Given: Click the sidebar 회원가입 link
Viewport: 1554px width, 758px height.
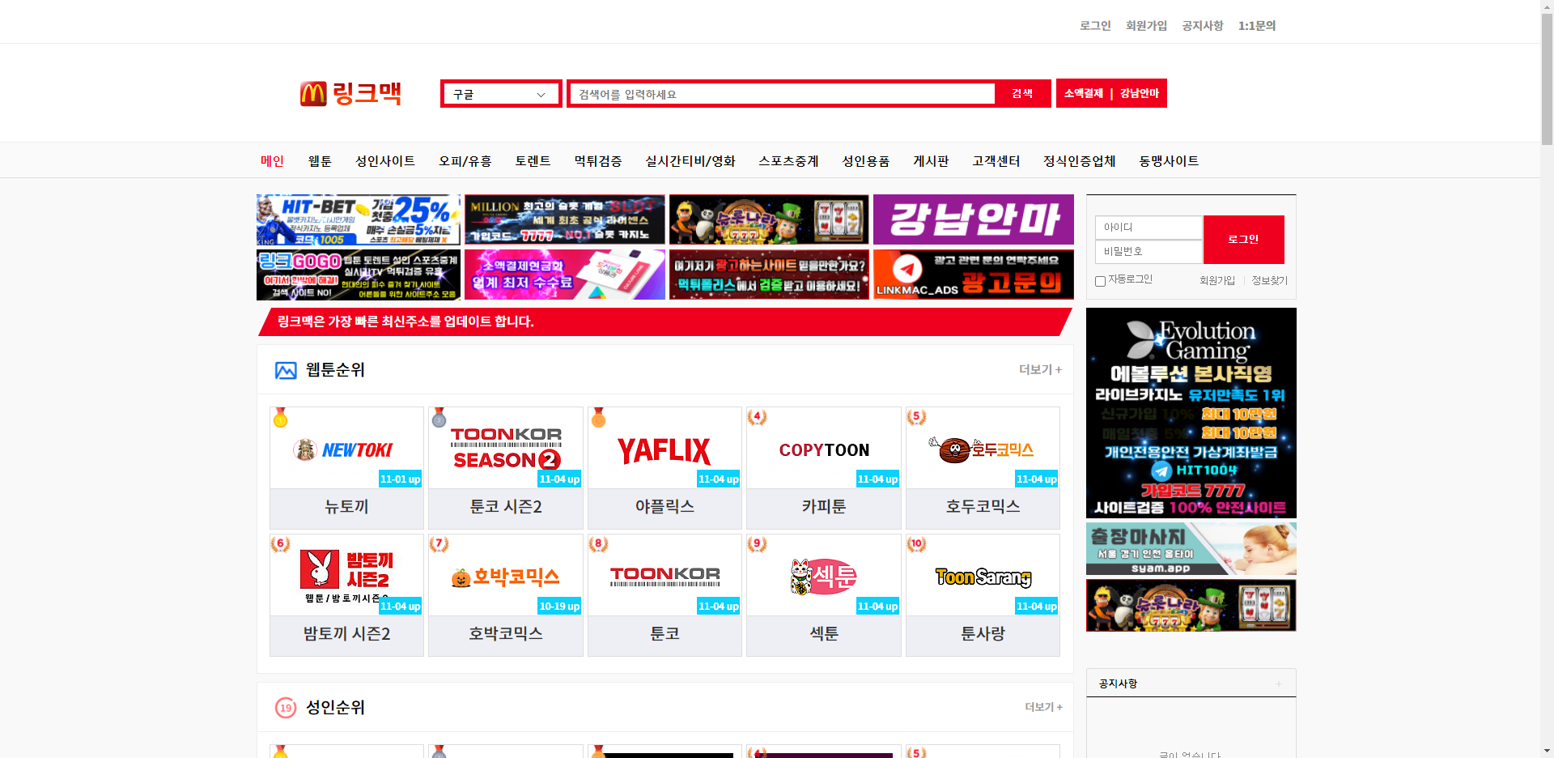Looking at the screenshot, I should (x=1217, y=281).
